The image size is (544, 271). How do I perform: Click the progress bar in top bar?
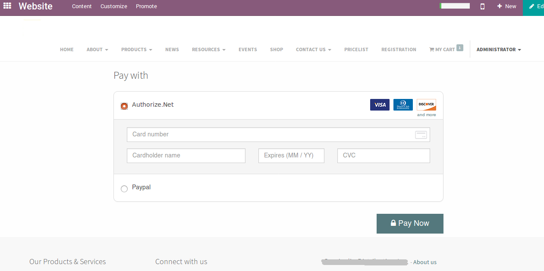(455, 6)
